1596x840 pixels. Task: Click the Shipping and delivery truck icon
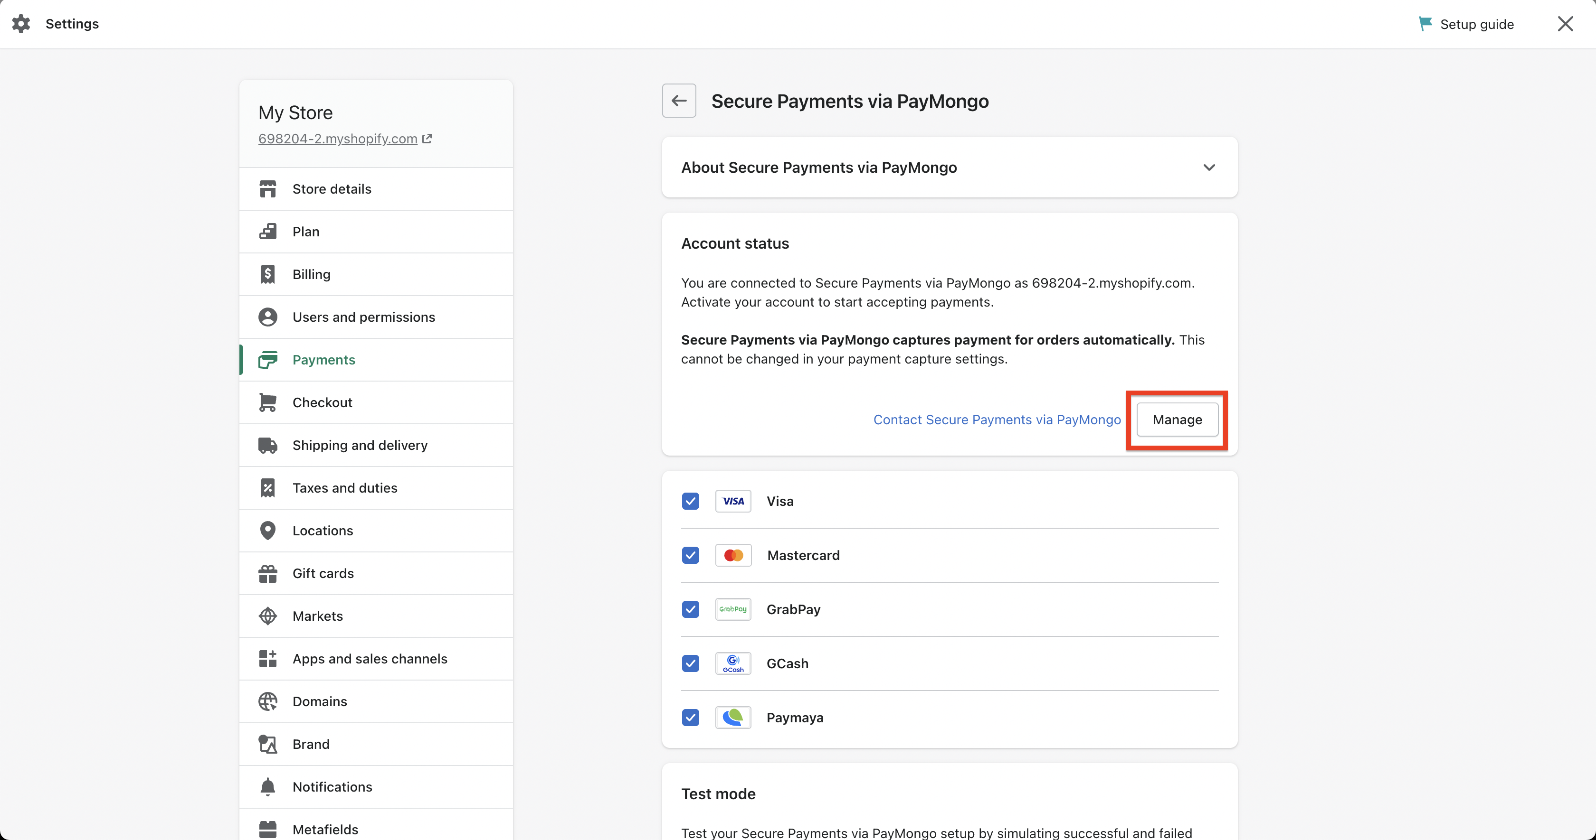[x=267, y=445]
